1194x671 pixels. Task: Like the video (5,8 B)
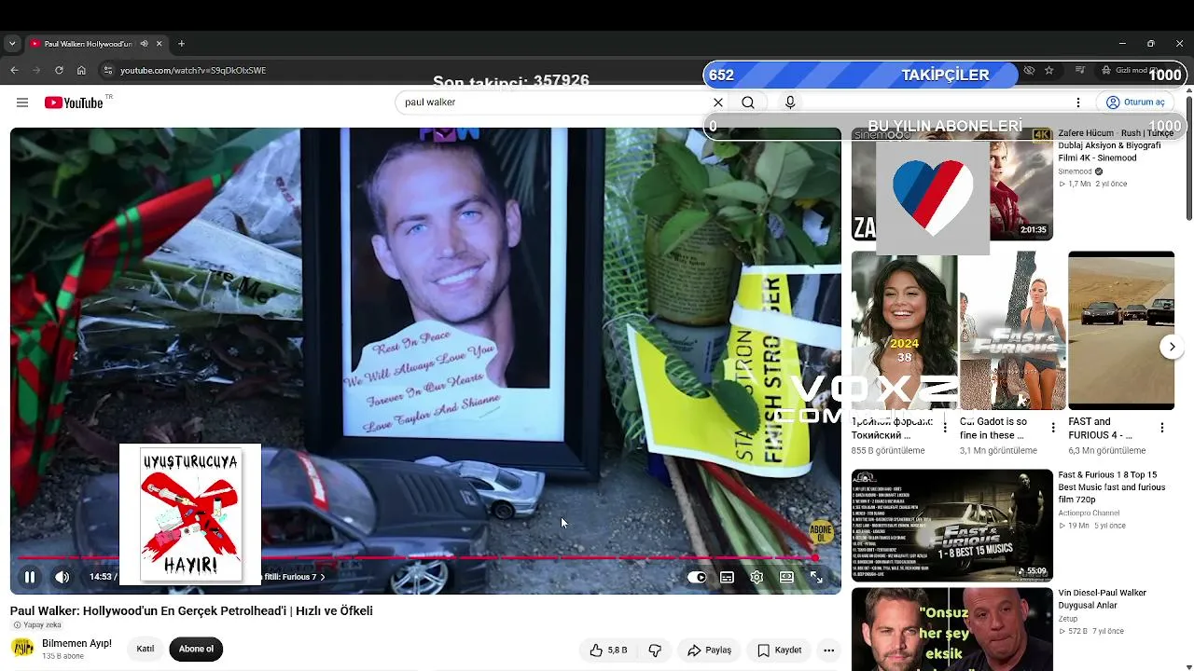608,650
